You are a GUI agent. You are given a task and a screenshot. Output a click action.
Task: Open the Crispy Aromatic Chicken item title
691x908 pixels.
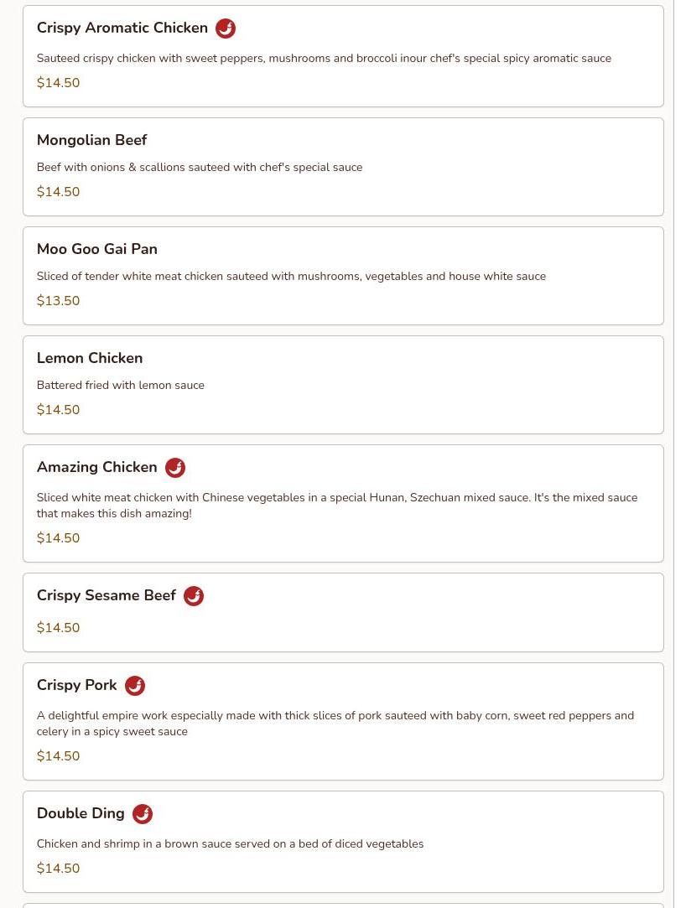click(122, 28)
